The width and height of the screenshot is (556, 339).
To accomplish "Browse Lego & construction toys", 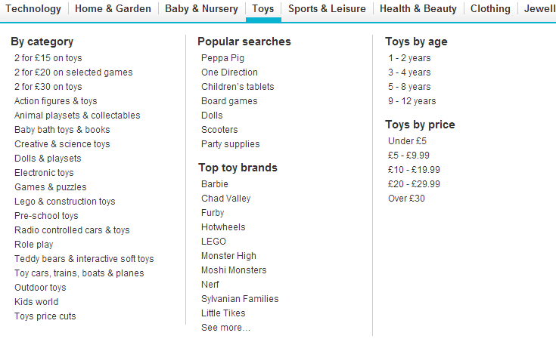I will (65, 202).
